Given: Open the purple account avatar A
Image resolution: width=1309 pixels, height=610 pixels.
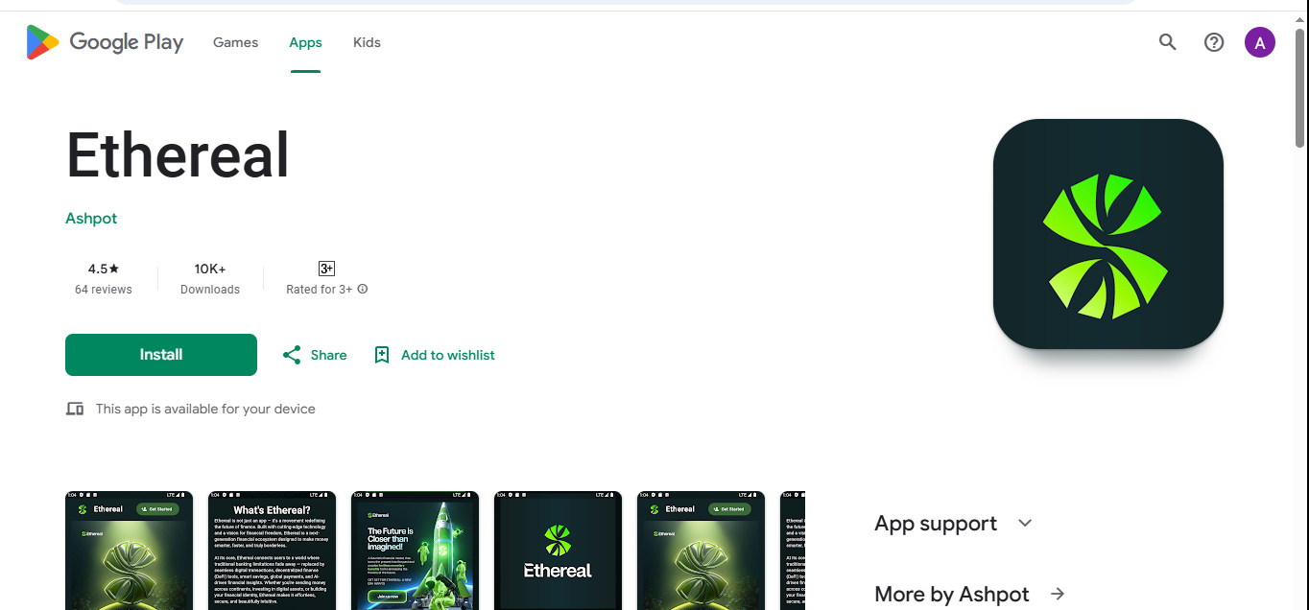Looking at the screenshot, I should coord(1260,42).
